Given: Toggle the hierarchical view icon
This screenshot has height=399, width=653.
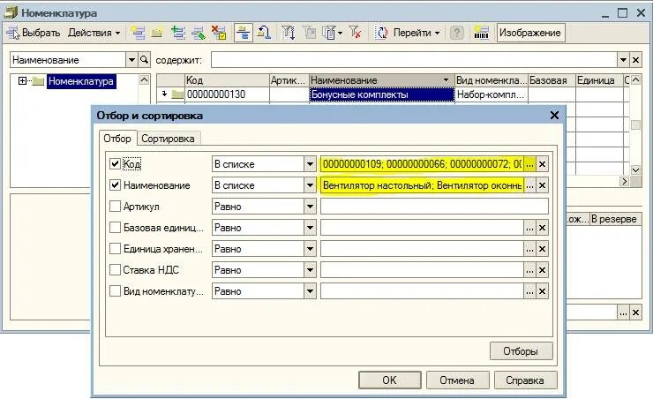Looking at the screenshot, I should (244, 33).
